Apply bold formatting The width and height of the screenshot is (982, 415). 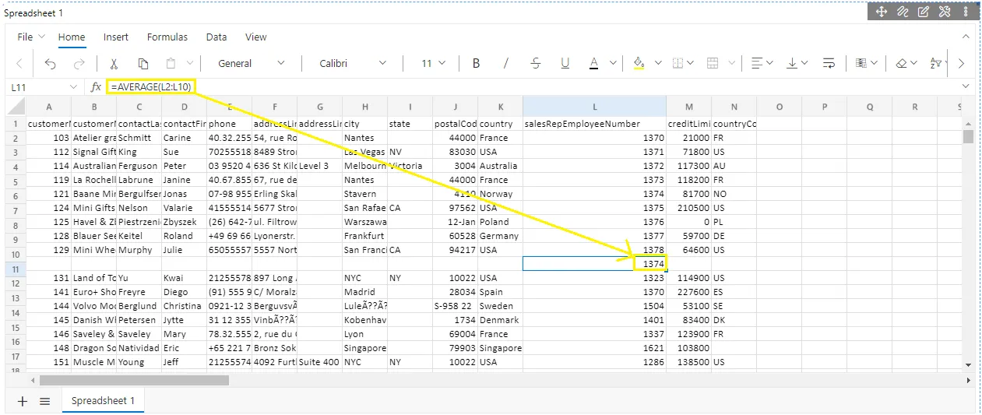click(477, 64)
